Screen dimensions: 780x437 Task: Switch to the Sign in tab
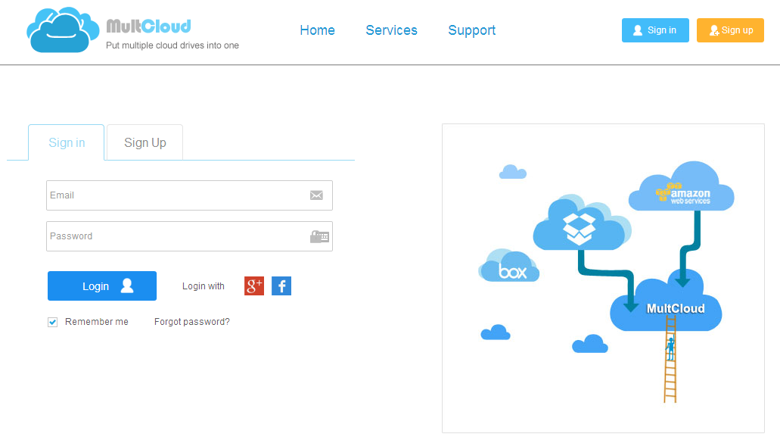tap(66, 142)
